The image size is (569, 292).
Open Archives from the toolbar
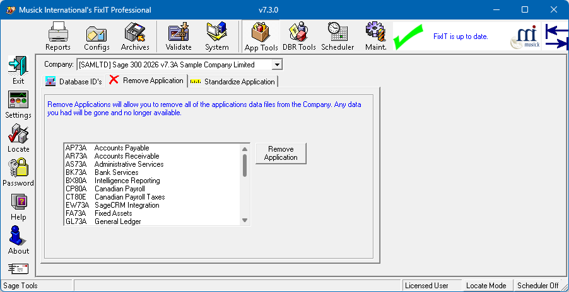pos(135,36)
